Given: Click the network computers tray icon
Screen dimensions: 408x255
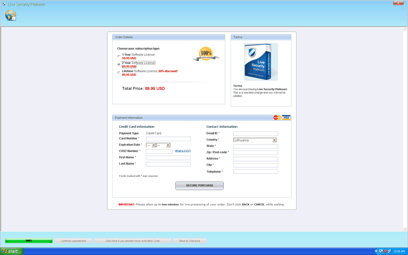Looking at the screenshot, I should [x=389, y=251].
